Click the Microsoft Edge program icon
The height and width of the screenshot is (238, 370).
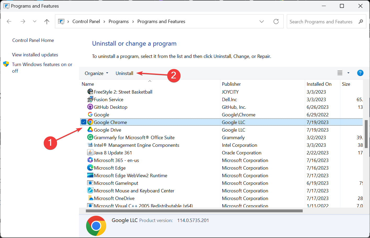point(90,168)
